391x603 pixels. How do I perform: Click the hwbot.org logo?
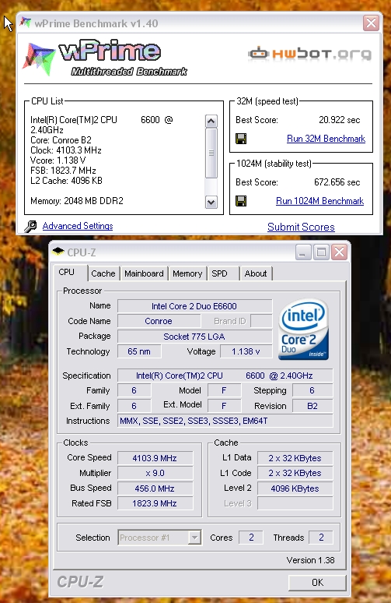[x=309, y=54]
